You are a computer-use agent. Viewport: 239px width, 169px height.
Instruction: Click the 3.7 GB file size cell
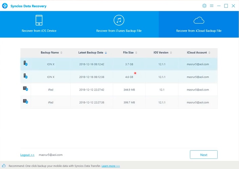tap(129, 64)
